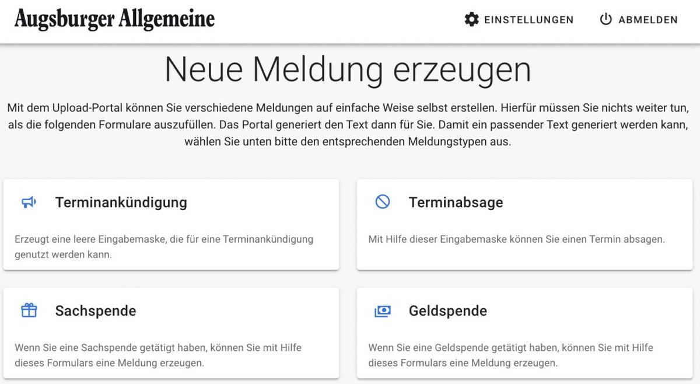Click the Sachspende description text
Viewport: 700px width, 384px height.
tap(157, 355)
